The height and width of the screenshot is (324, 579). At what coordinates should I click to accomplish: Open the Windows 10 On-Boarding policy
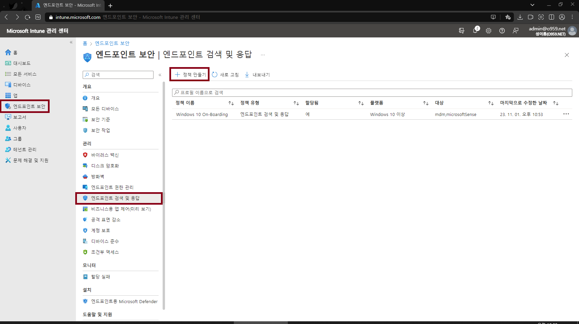(x=202, y=114)
